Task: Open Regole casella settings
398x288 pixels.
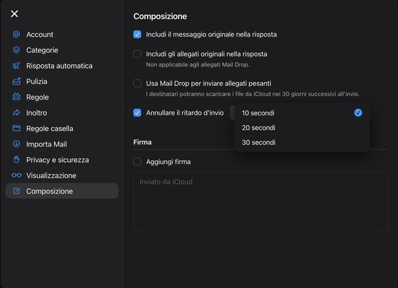Action: pos(62,128)
